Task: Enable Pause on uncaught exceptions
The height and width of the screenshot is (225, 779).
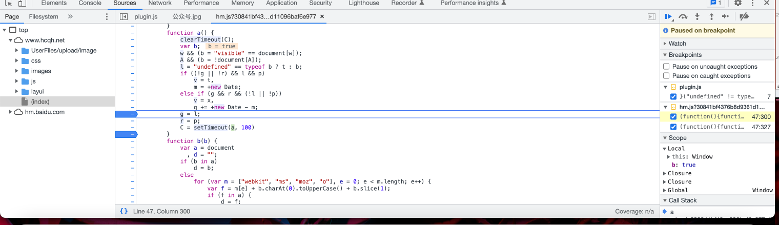Action: click(x=666, y=67)
